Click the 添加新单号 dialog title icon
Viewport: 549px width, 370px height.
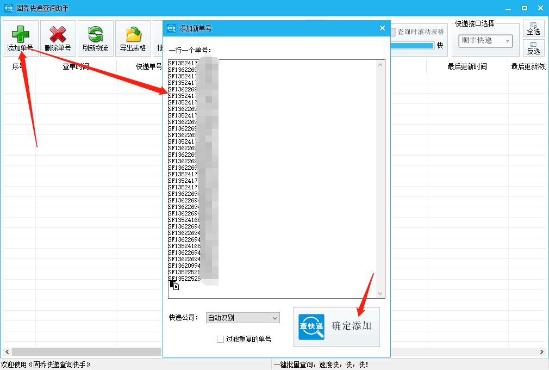click(x=171, y=28)
